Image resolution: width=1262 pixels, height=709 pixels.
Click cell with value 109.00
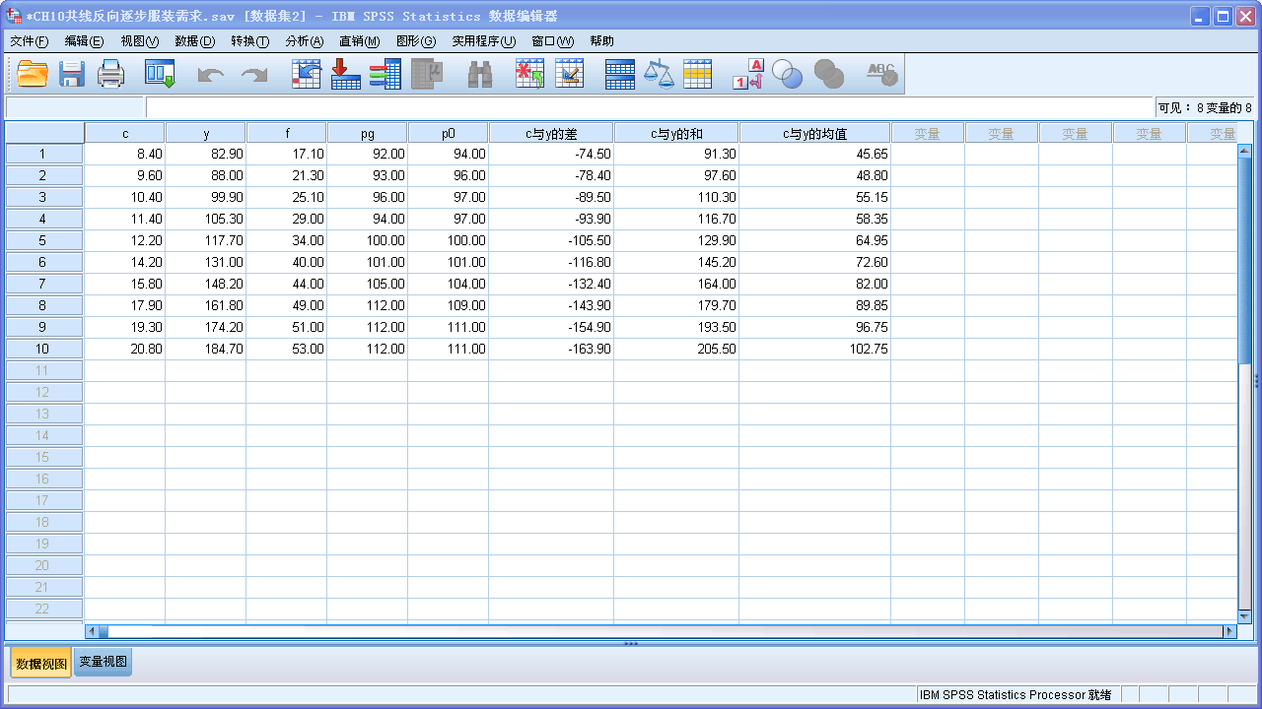[x=448, y=305]
